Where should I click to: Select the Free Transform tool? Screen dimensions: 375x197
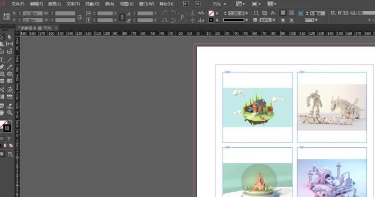pos(10,90)
